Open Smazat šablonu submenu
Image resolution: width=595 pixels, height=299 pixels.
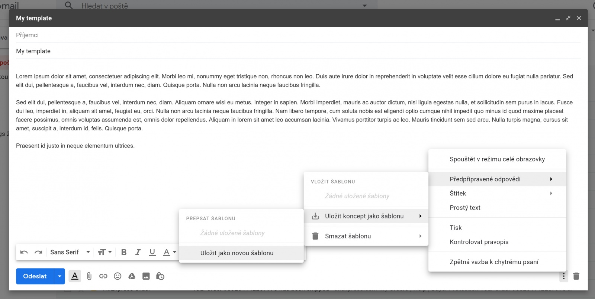coord(366,236)
